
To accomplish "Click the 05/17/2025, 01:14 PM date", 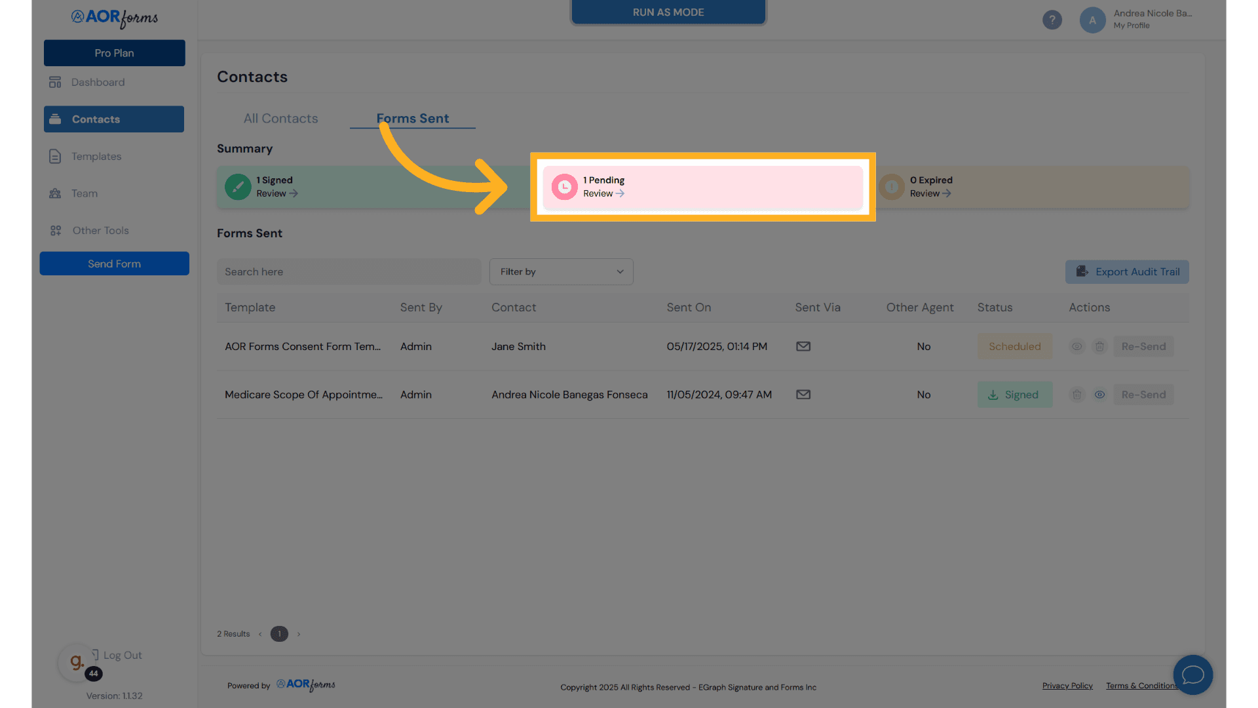I will pos(717,346).
